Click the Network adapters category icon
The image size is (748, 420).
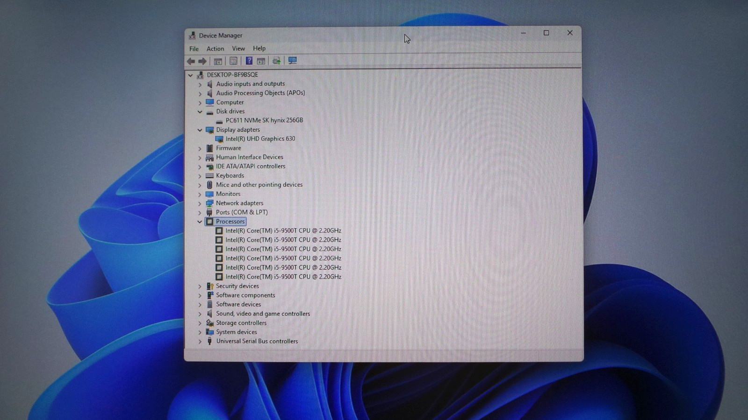coord(209,203)
